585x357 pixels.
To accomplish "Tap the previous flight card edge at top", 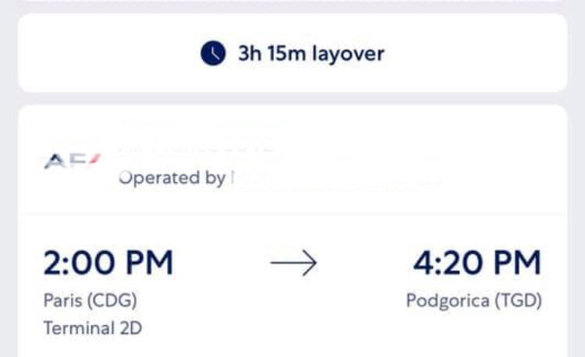I will coord(292,1).
